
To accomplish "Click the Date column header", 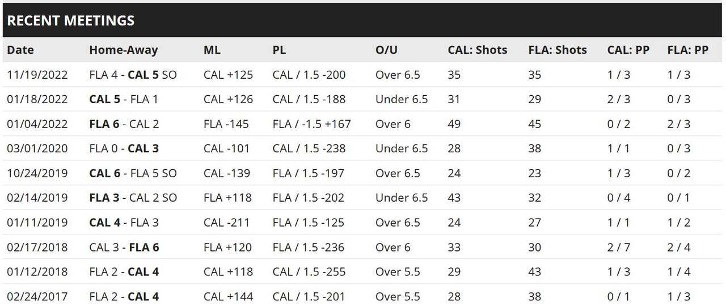I will click(x=20, y=50).
